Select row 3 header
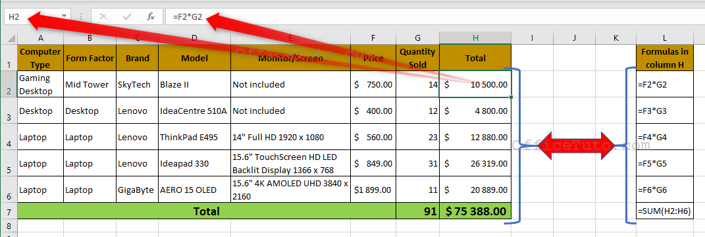The image size is (705, 237). 9,110
